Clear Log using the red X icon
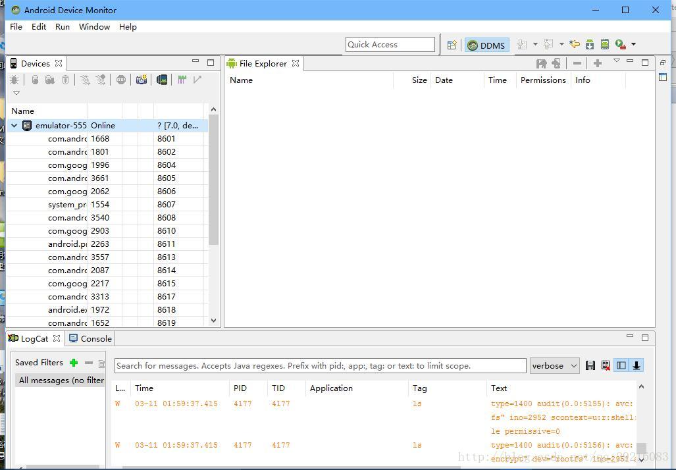 pos(606,365)
